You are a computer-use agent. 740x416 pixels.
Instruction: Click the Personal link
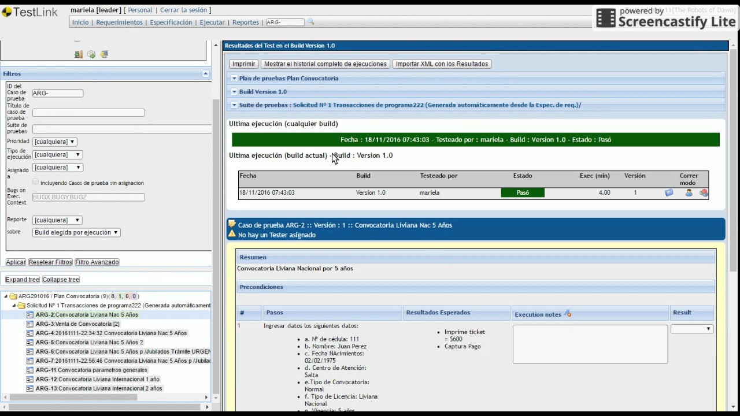tap(140, 10)
